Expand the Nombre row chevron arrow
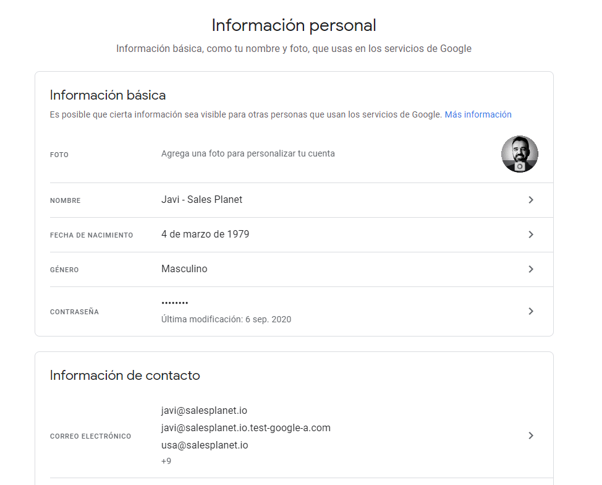Screen dimensions: 602x485 point(531,200)
